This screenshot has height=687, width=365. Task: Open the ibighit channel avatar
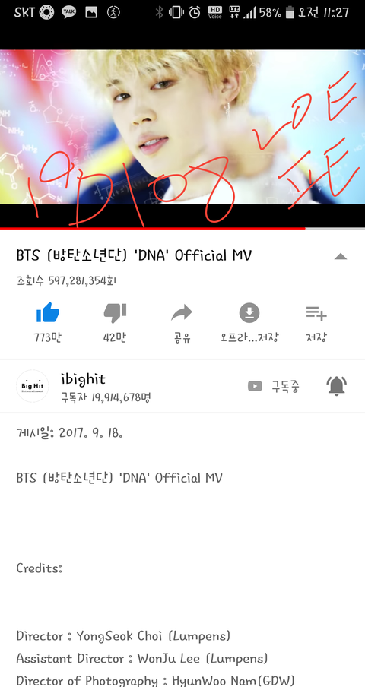coord(33,386)
